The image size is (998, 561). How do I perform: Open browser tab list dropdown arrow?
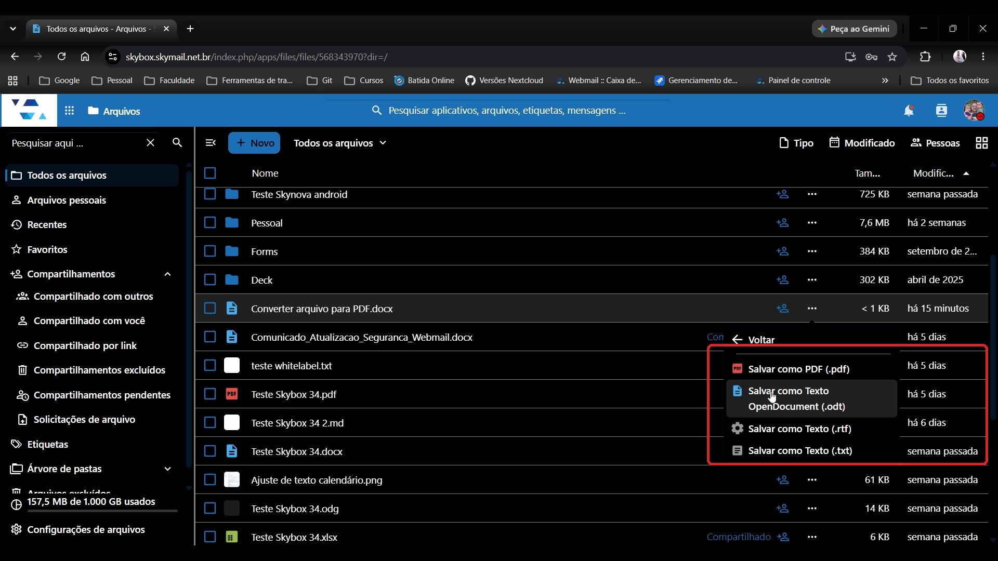pos(13,29)
